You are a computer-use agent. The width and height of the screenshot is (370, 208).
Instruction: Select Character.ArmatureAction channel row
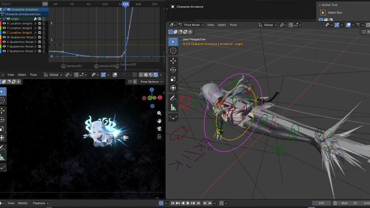pyautogui.click(x=24, y=14)
